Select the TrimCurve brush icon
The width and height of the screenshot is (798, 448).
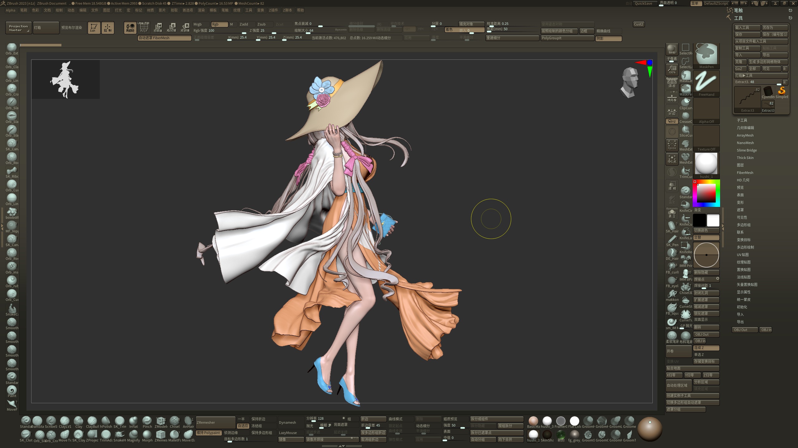tap(685, 171)
